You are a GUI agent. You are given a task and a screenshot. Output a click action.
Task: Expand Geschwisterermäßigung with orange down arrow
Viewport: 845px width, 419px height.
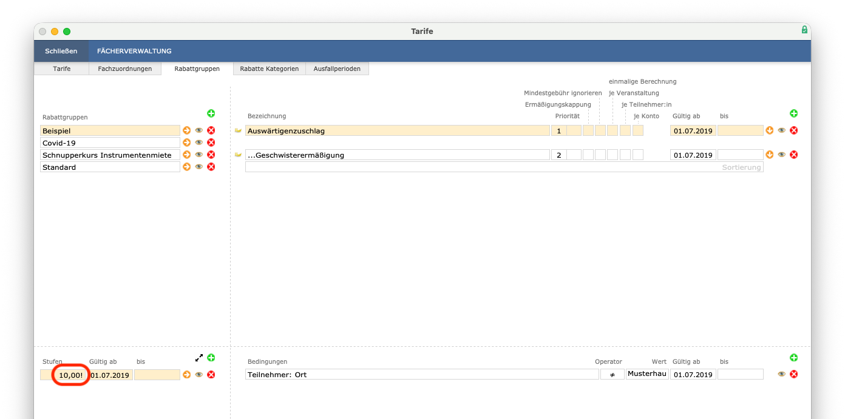pos(770,155)
